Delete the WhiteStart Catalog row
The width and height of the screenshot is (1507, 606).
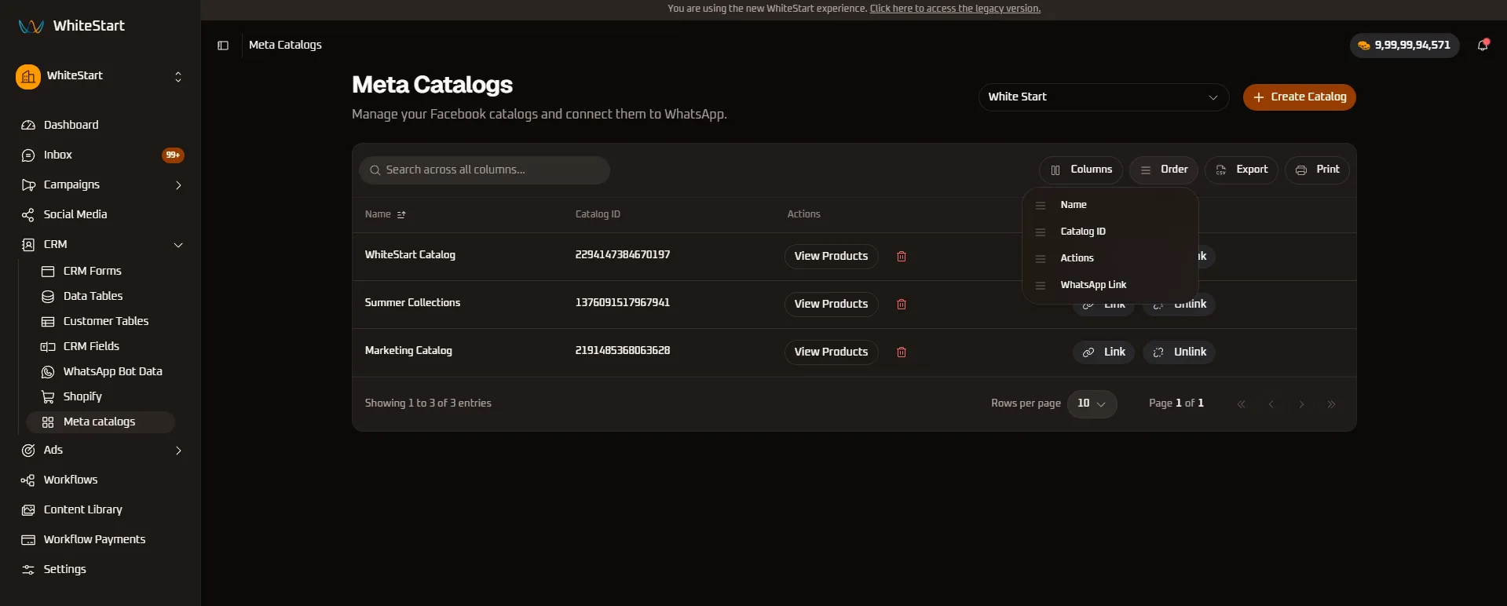(x=902, y=257)
